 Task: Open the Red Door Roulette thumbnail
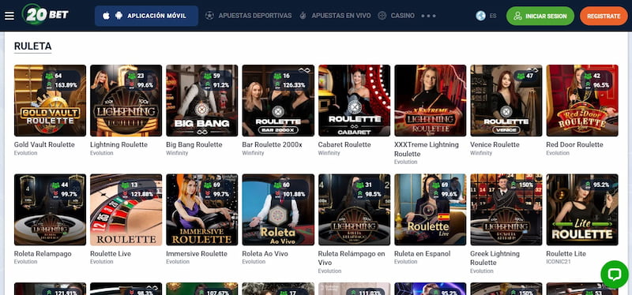(582, 101)
